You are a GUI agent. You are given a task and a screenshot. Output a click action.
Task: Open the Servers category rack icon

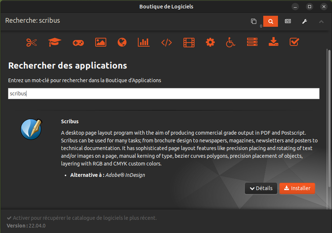(x=252, y=42)
